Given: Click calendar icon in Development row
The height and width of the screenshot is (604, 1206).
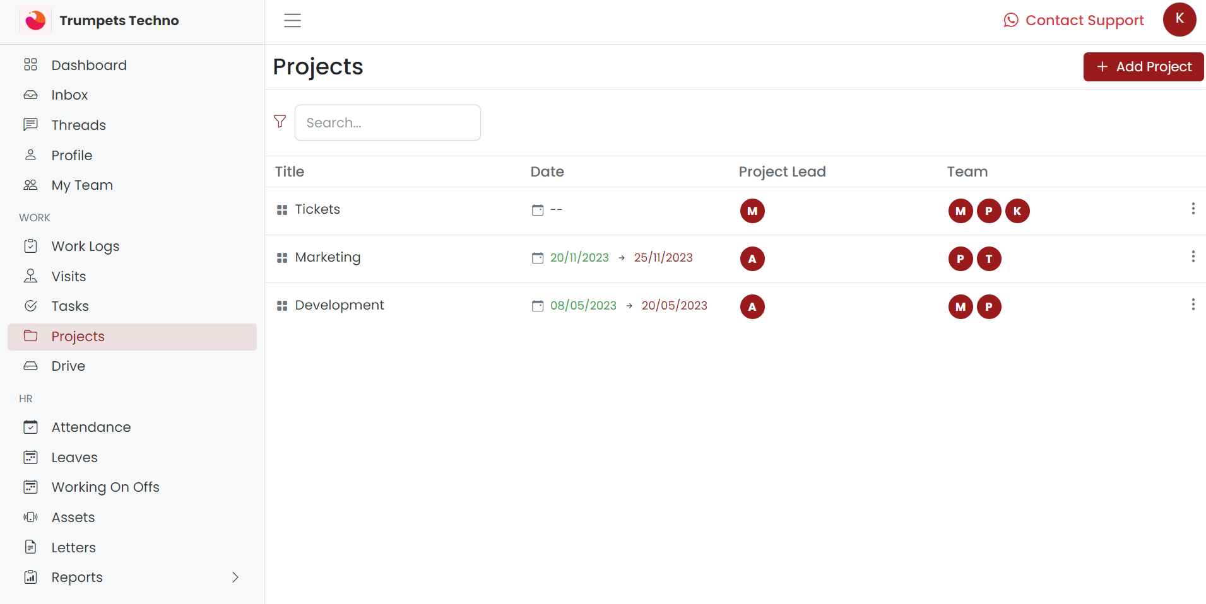Looking at the screenshot, I should pos(537,306).
